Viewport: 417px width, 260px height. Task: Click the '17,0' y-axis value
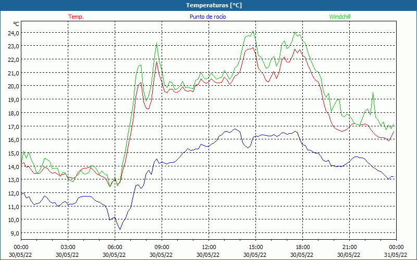coord(14,126)
